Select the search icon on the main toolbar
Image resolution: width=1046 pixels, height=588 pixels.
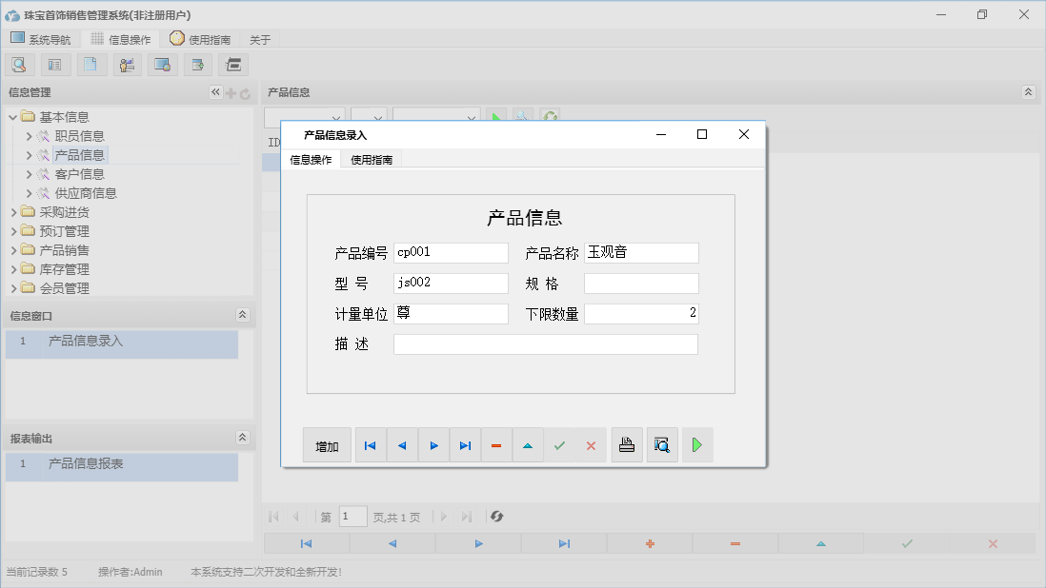19,64
